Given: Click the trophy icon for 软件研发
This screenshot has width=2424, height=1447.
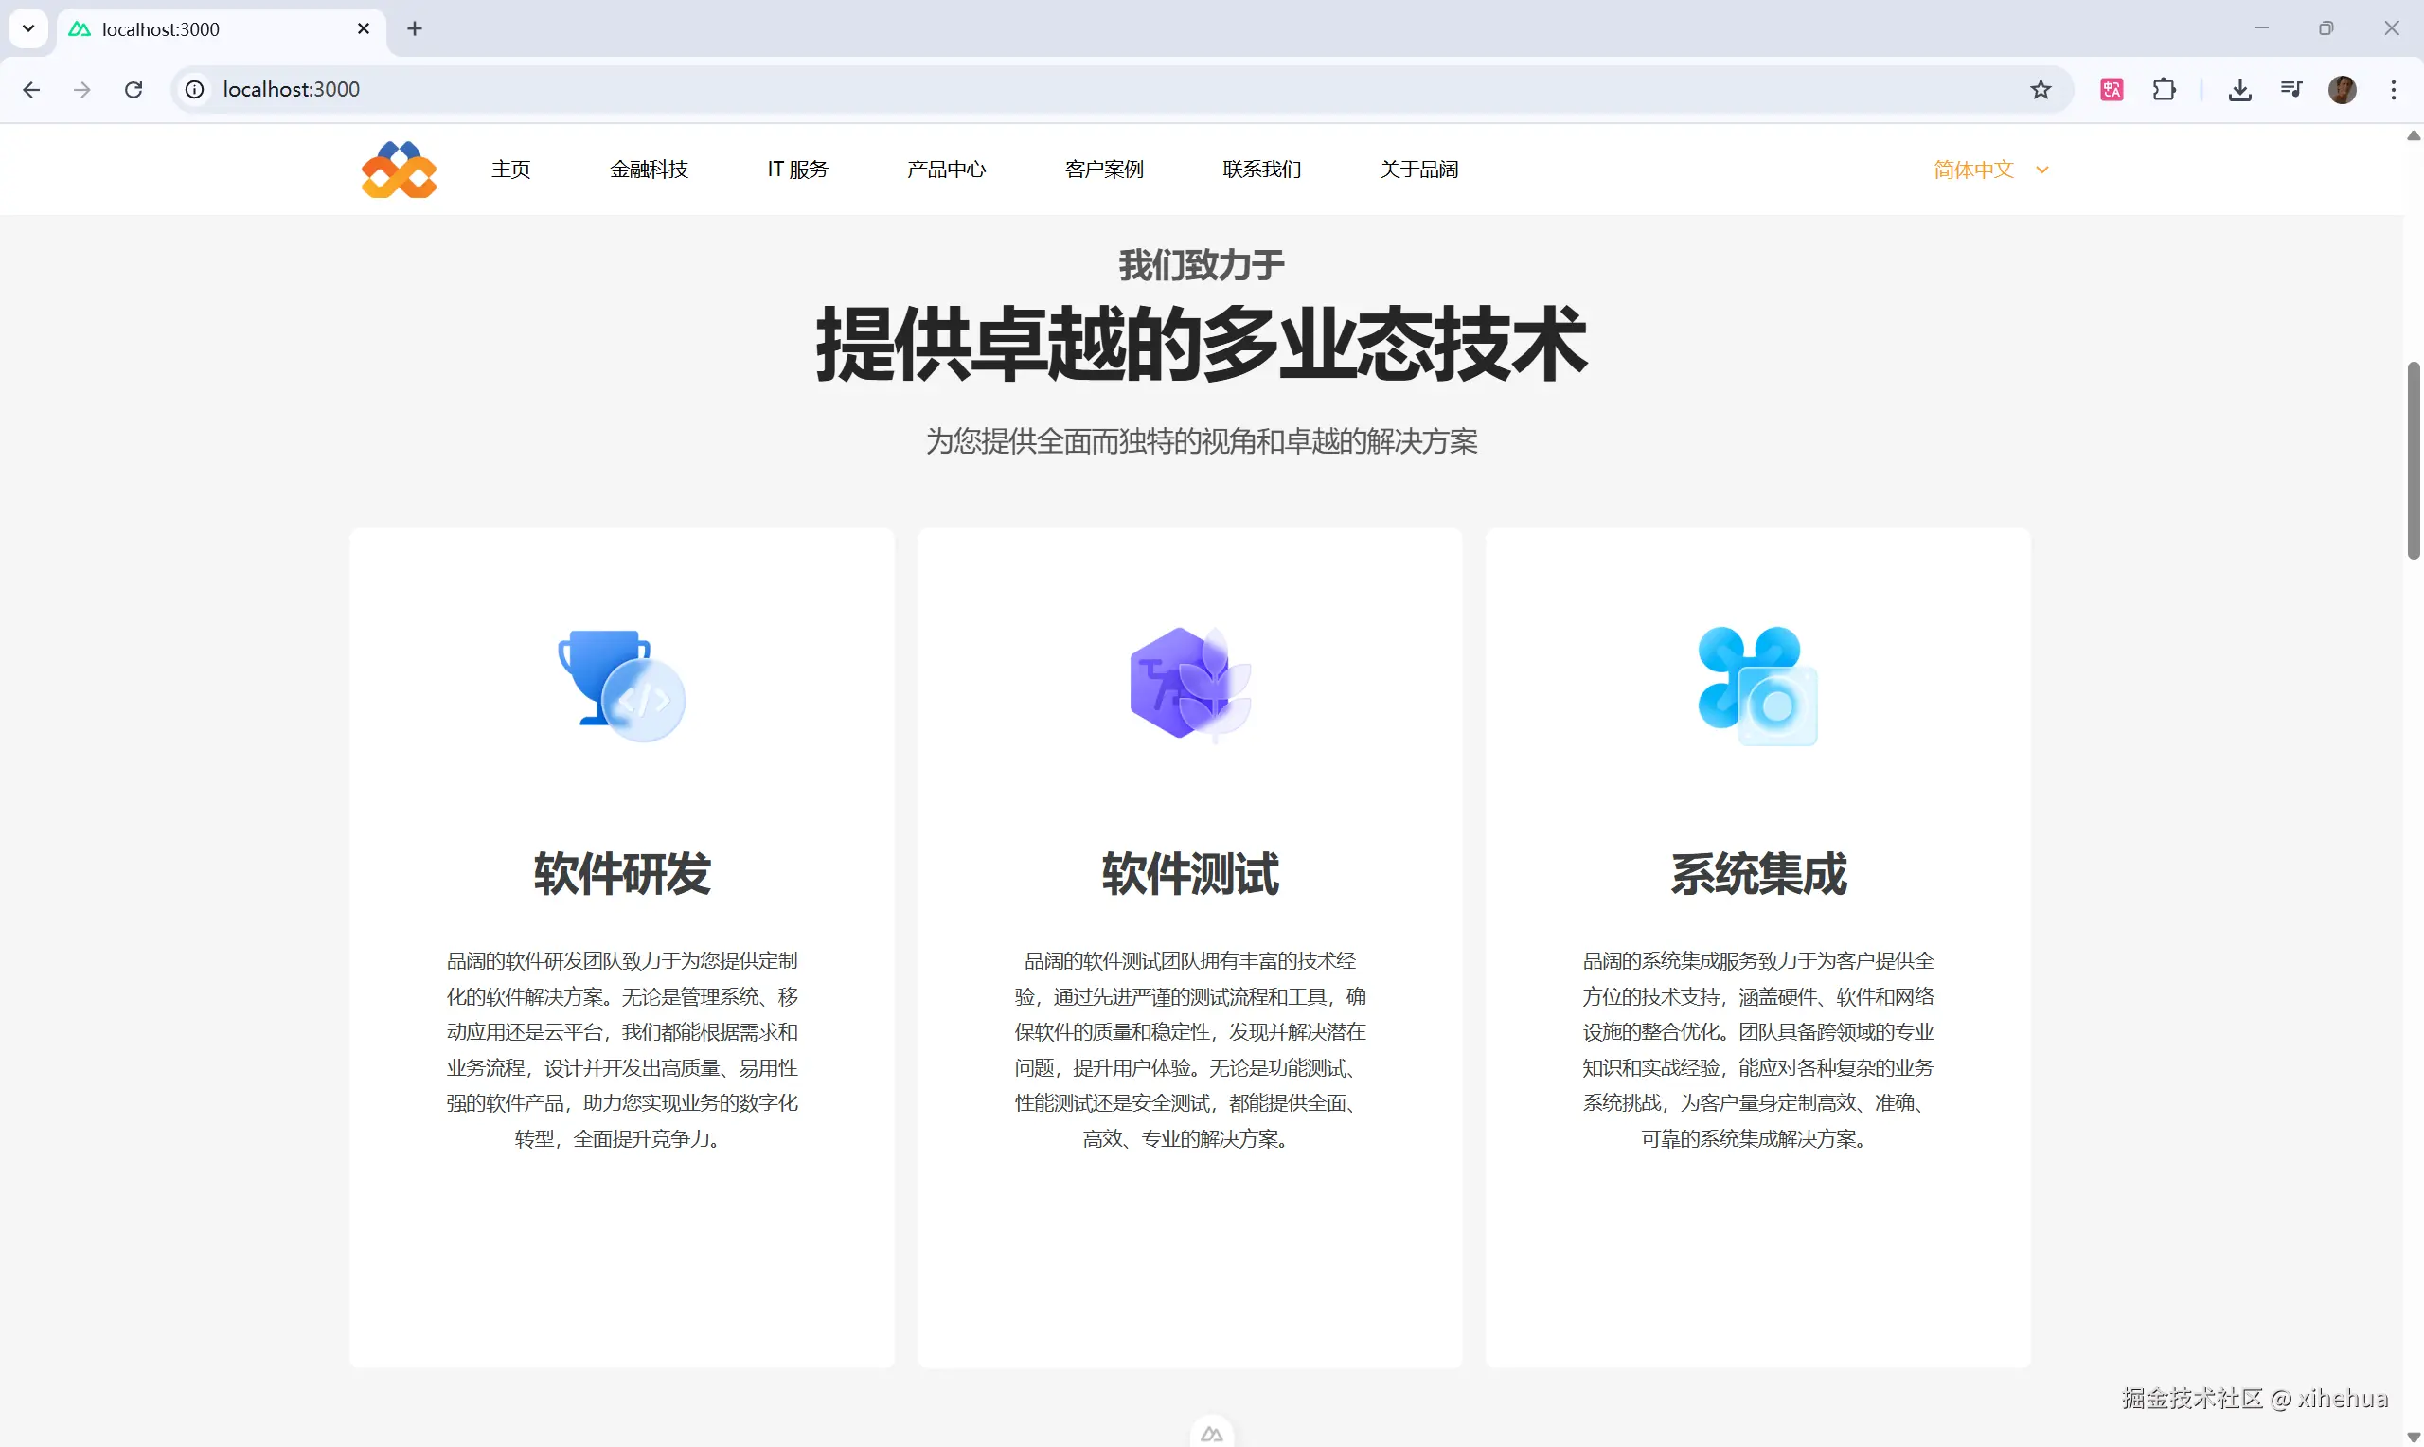Looking at the screenshot, I should (x=621, y=685).
